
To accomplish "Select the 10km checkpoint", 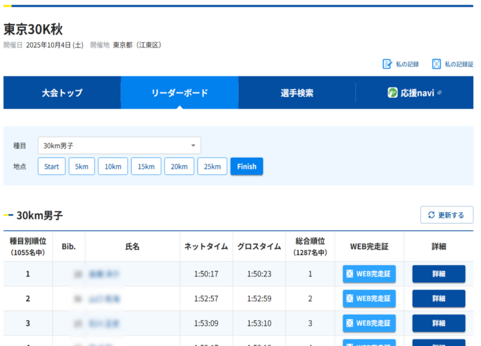I will click(113, 167).
